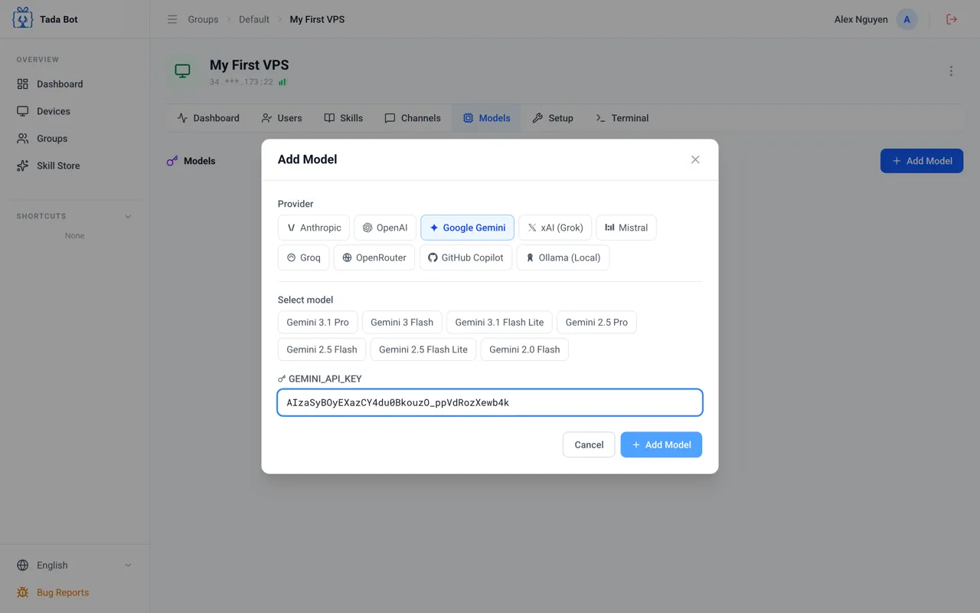
Task: Collapse the Shortcuts section chevron
Action: click(x=128, y=217)
